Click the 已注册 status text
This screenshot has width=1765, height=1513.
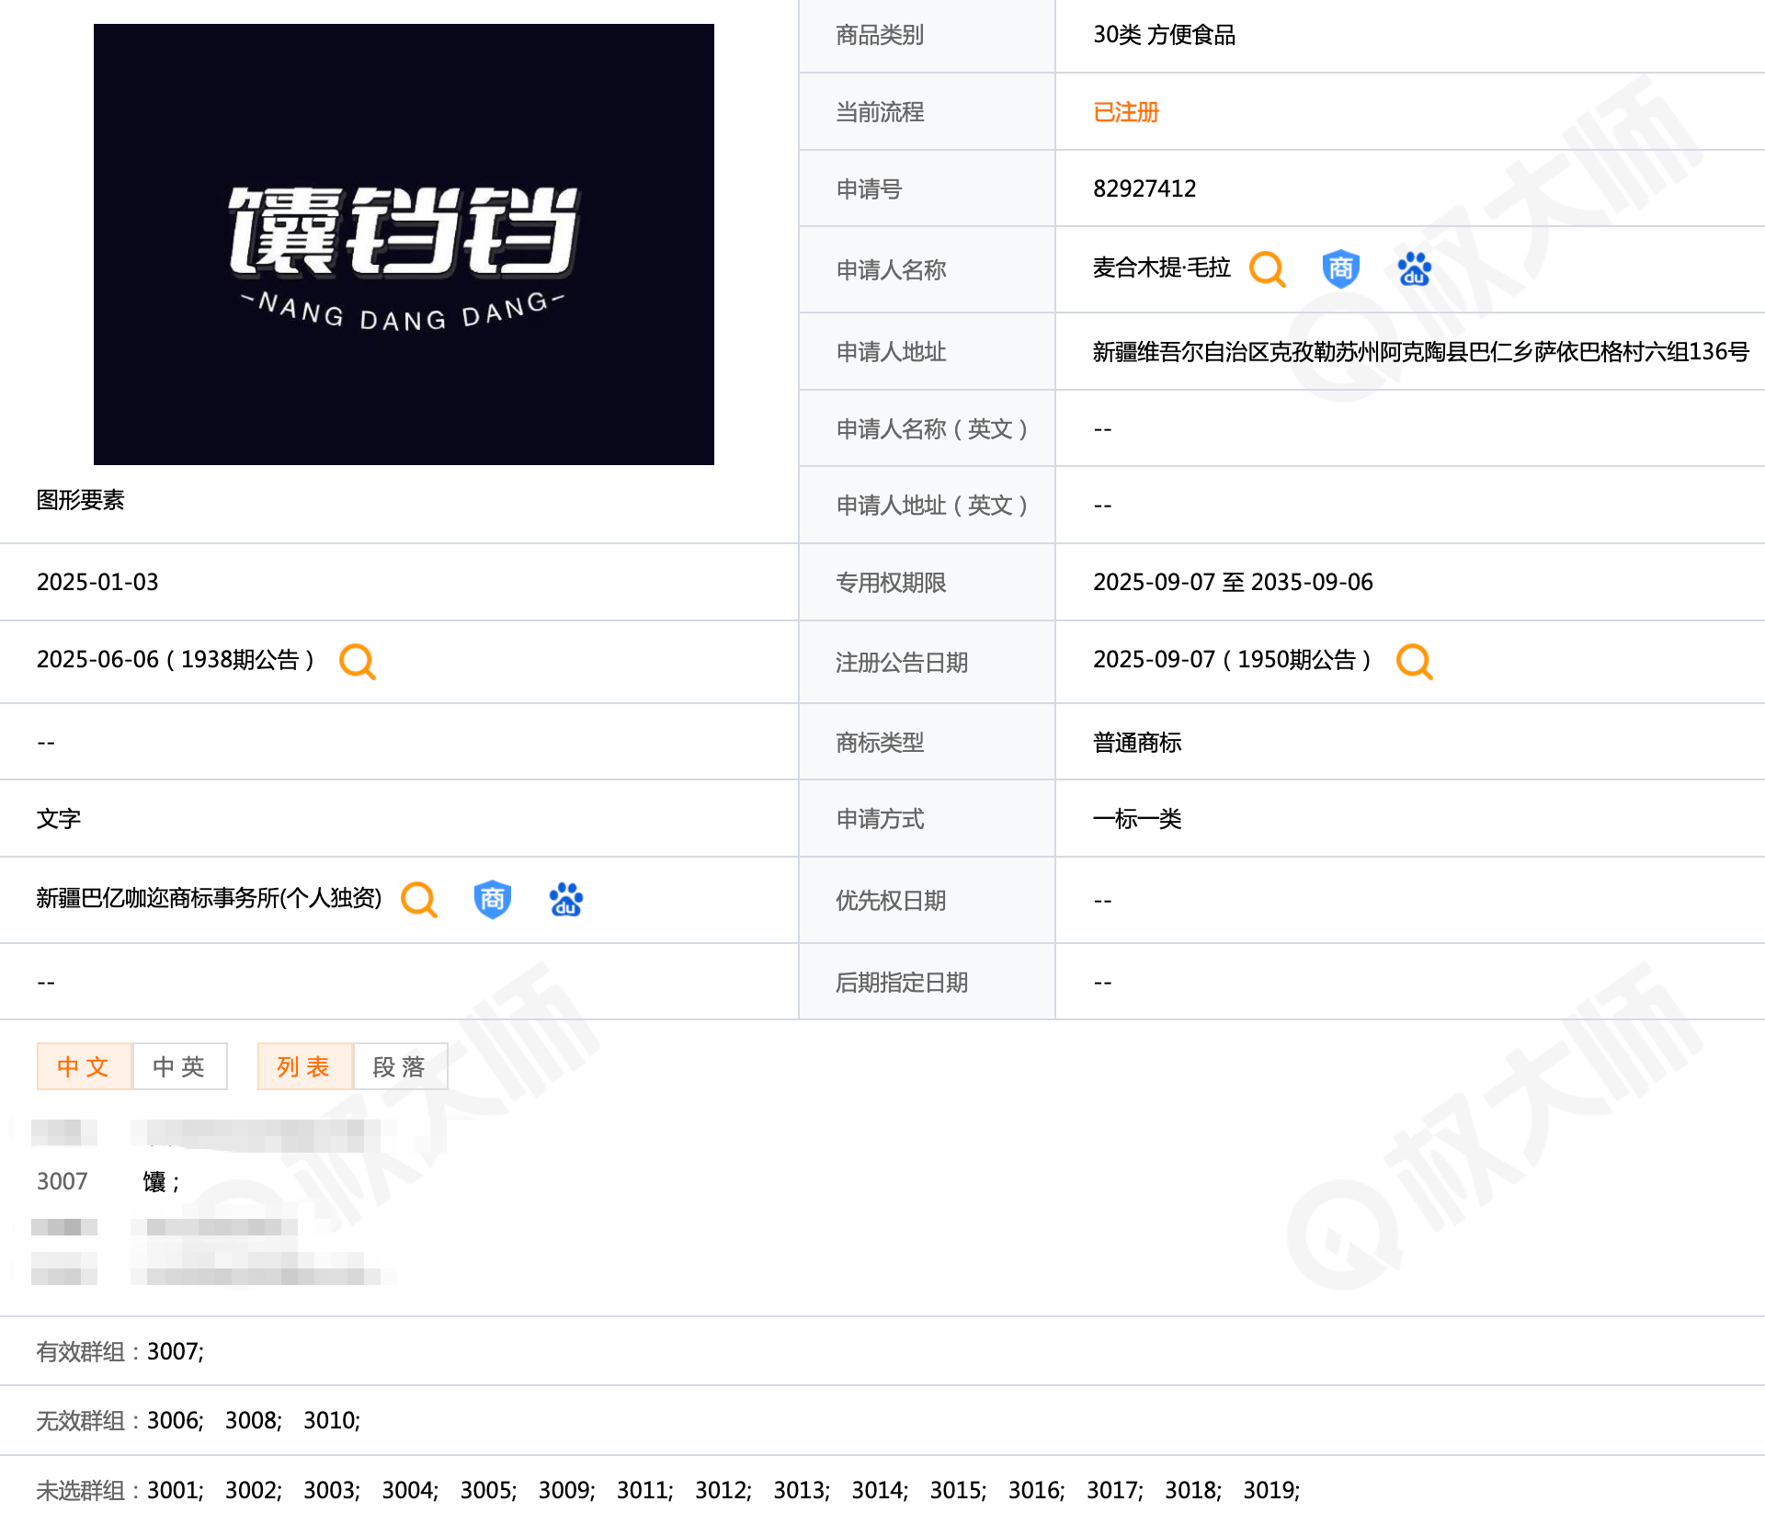pos(1126,112)
